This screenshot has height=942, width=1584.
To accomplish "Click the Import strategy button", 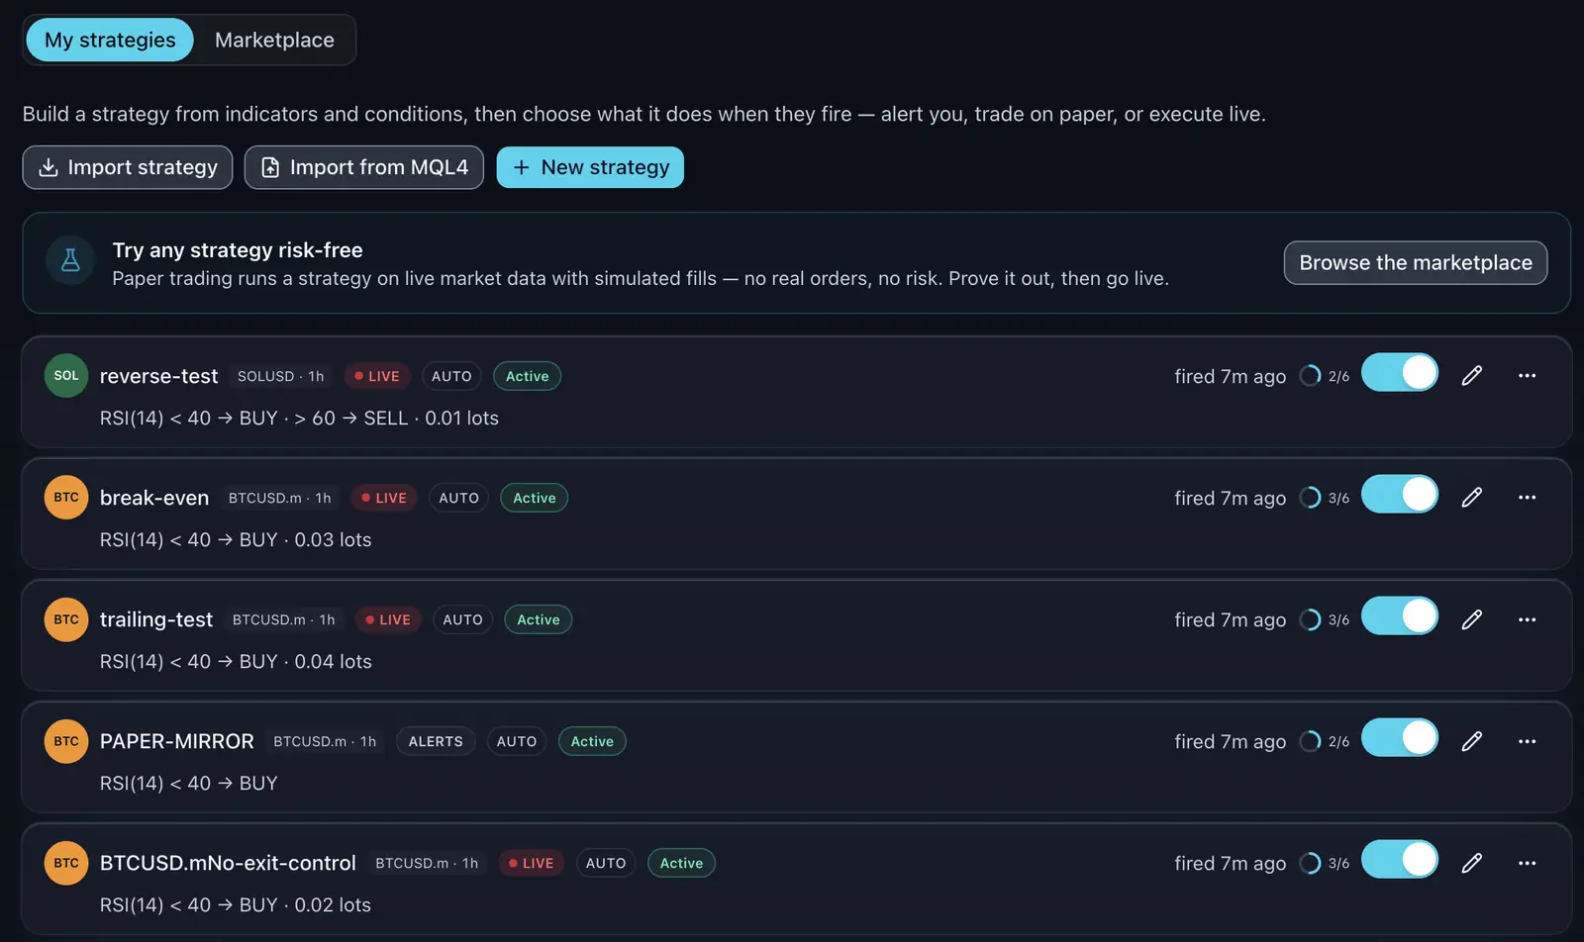I will click(x=128, y=167).
